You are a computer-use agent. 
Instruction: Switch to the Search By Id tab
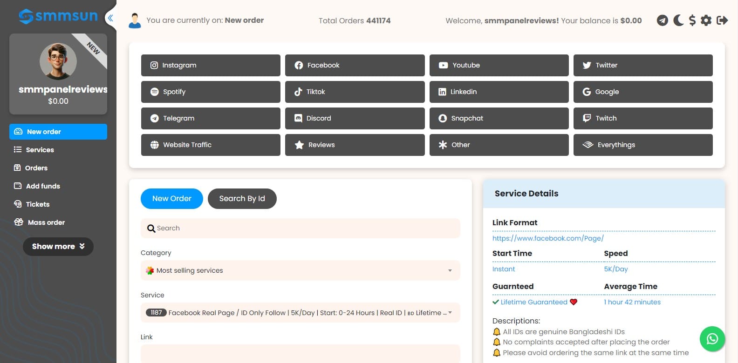pyautogui.click(x=242, y=199)
